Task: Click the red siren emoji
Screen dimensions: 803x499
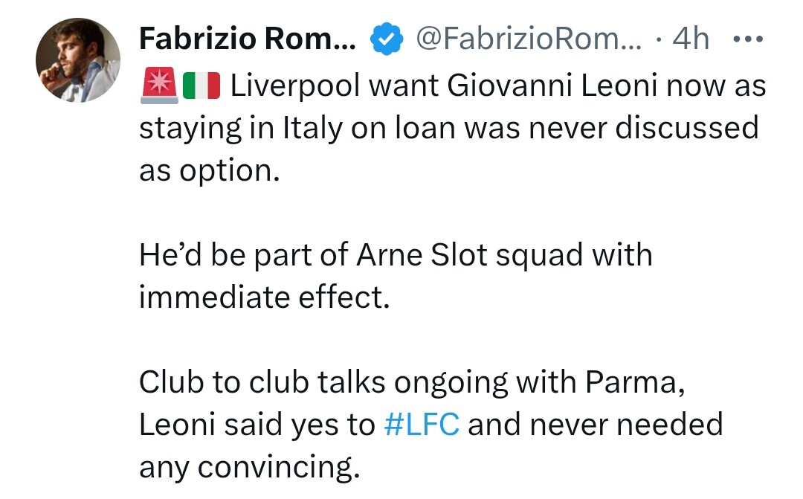Action: coord(158,86)
